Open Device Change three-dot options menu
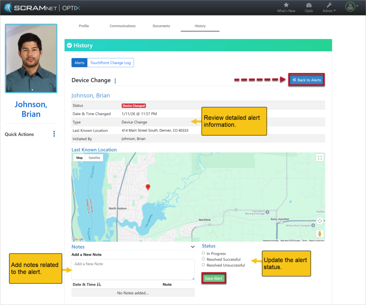 click(115, 81)
